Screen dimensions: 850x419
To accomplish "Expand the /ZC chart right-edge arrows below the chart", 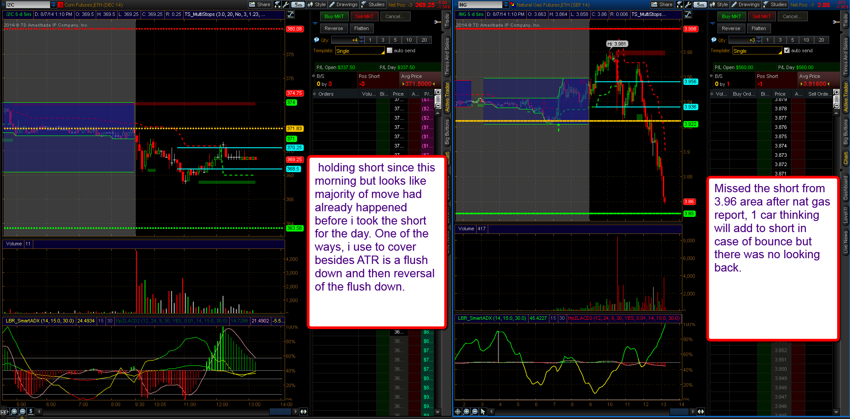I will coord(303,411).
